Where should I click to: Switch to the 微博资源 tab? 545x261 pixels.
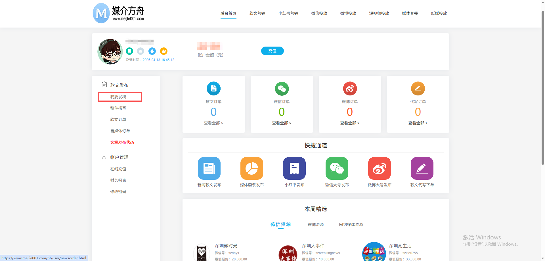(316, 225)
